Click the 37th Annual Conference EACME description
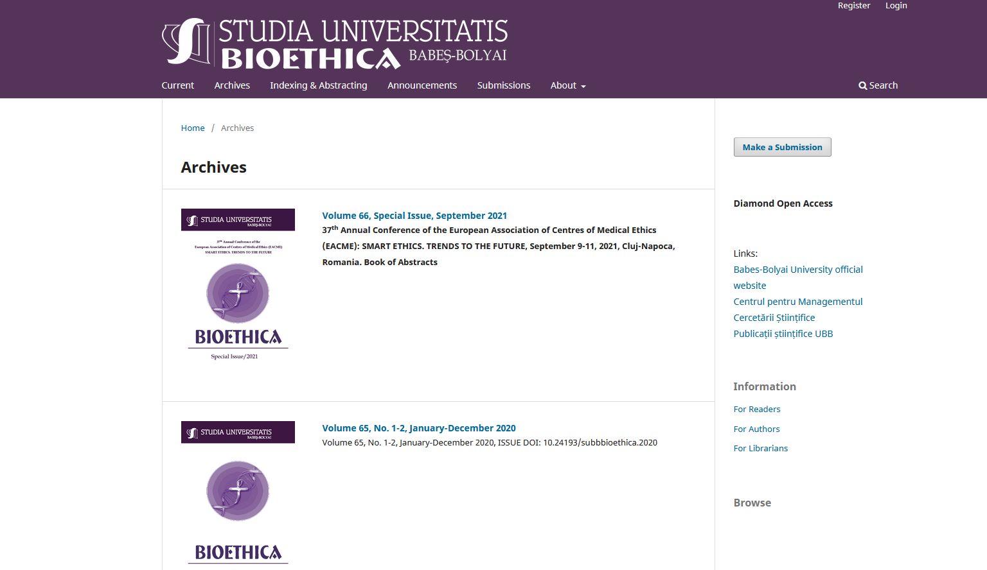This screenshot has height=570, width=987. pyautogui.click(x=499, y=246)
